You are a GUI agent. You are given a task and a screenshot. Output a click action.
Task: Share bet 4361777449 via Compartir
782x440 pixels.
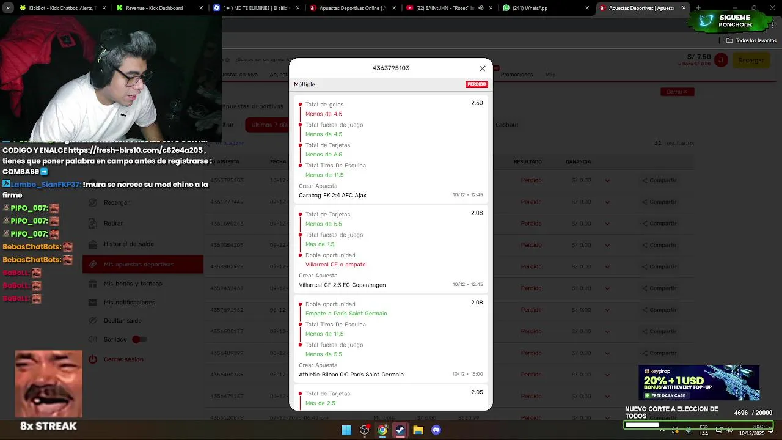click(659, 202)
